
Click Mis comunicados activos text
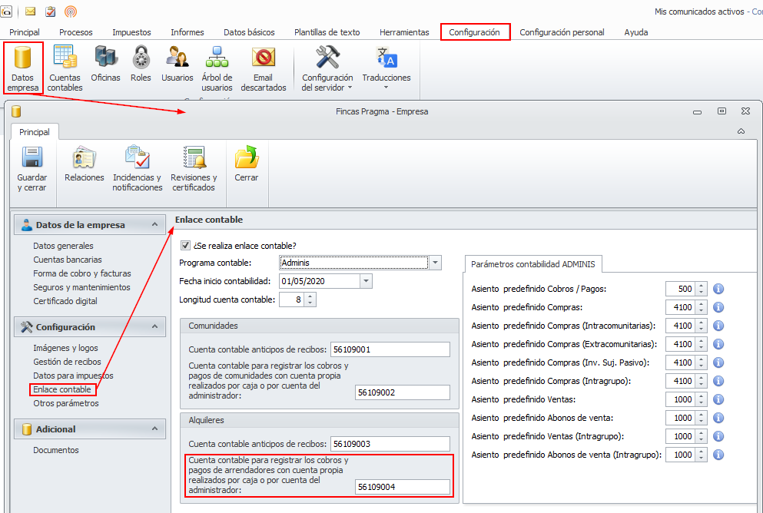(699, 12)
